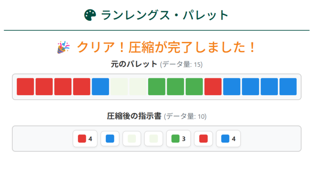The height and width of the screenshot is (192, 317).
Task: Click the palette icon in the title
Action: tap(90, 15)
